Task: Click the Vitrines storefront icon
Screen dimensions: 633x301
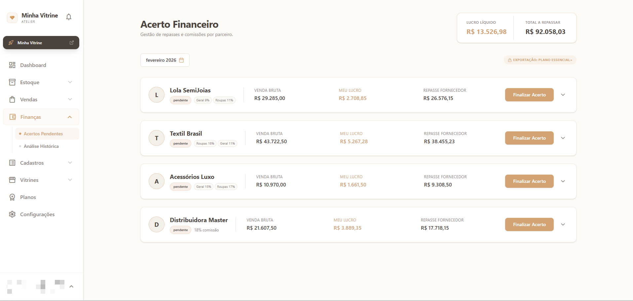Action: [x=12, y=180]
